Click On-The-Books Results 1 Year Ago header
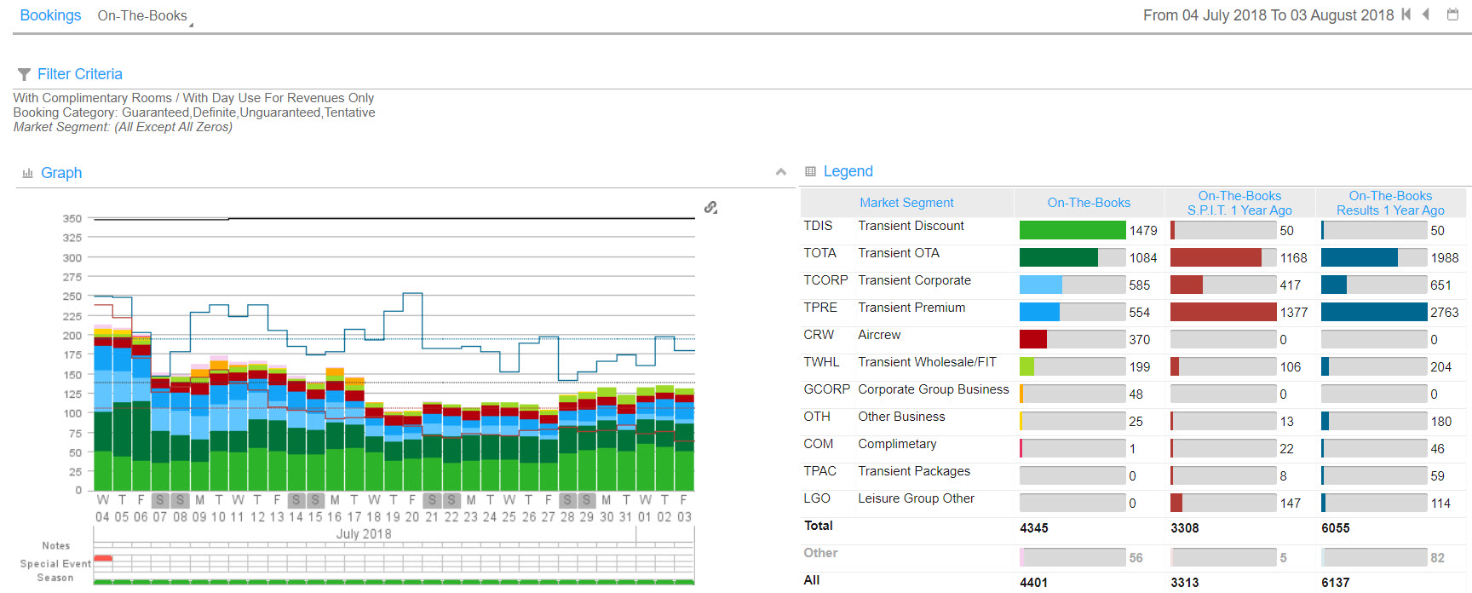The height and width of the screenshot is (593, 1472). tap(1390, 203)
